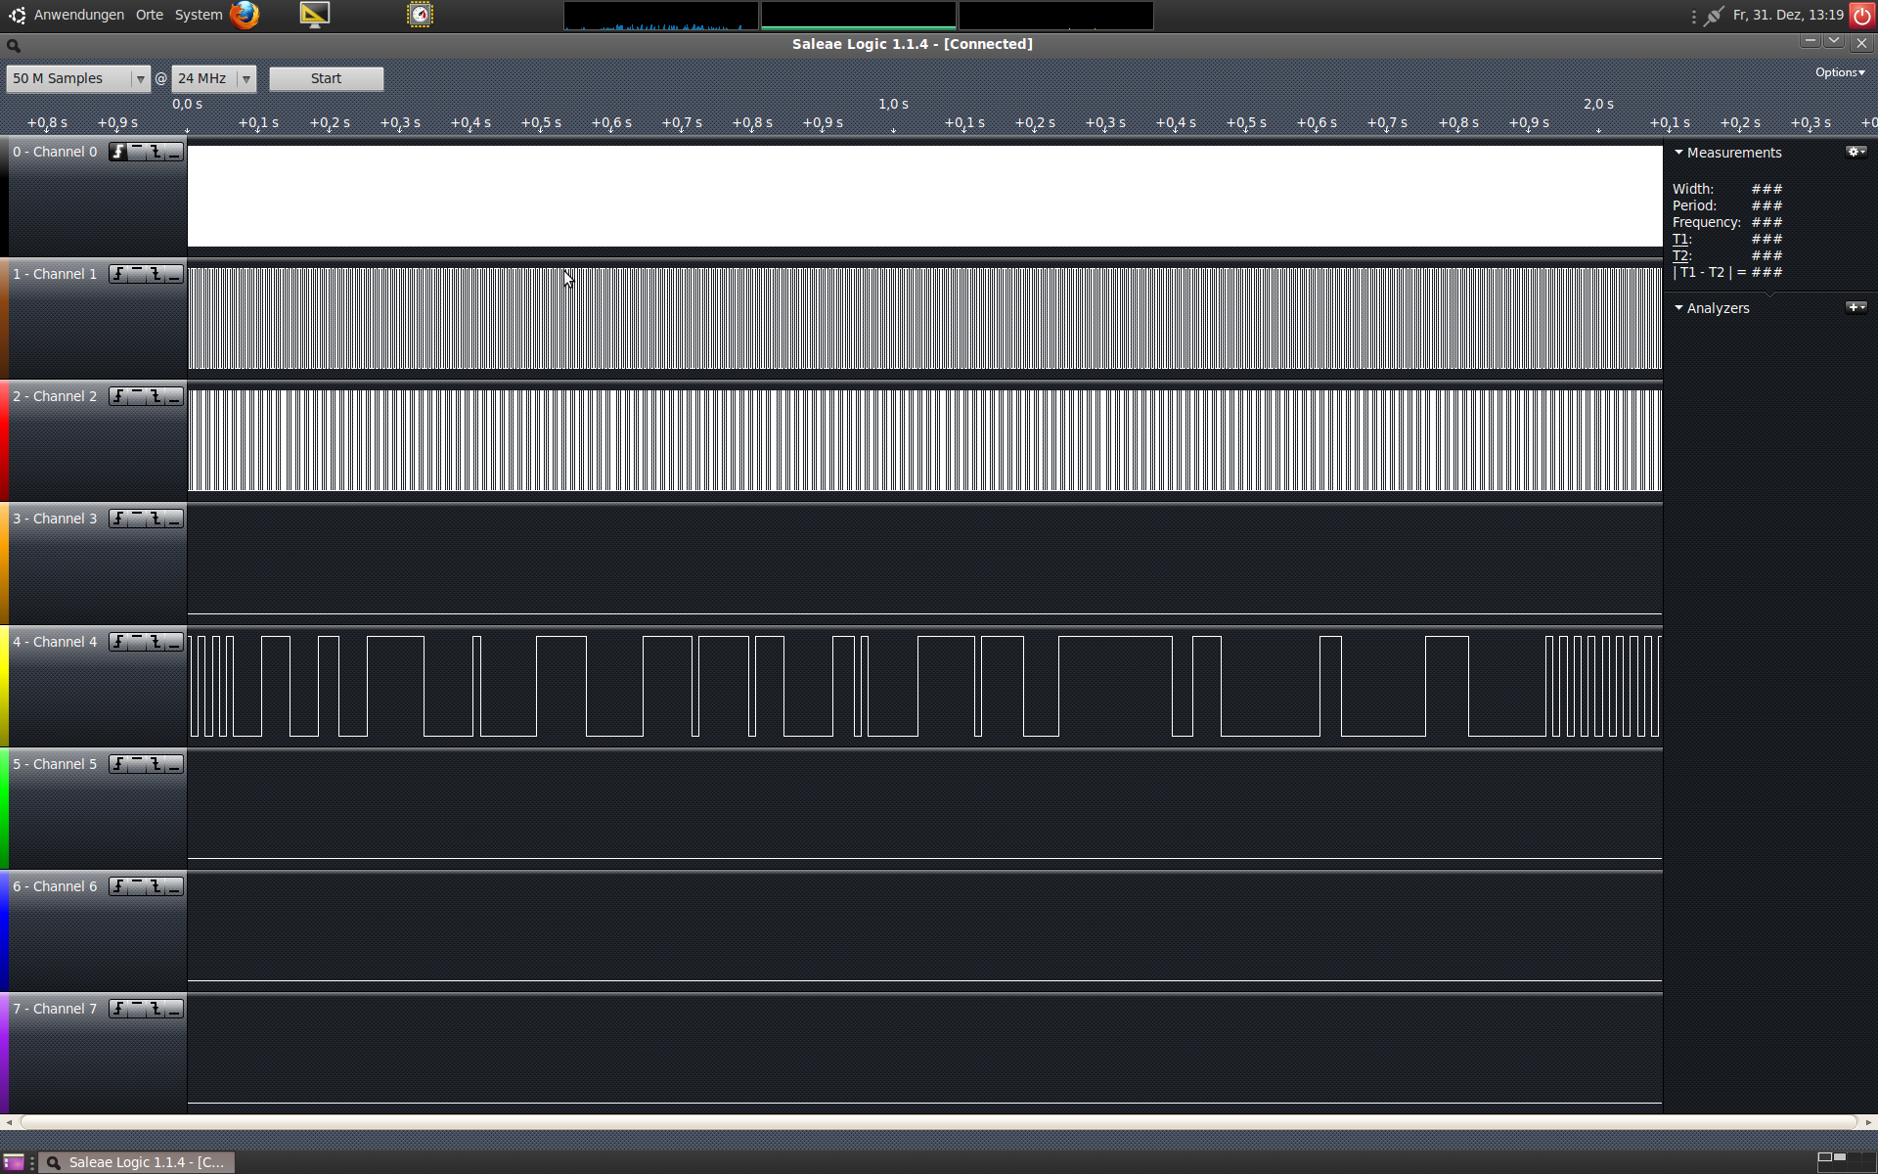Open the 50 M Samples dropdown

pyautogui.click(x=78, y=78)
